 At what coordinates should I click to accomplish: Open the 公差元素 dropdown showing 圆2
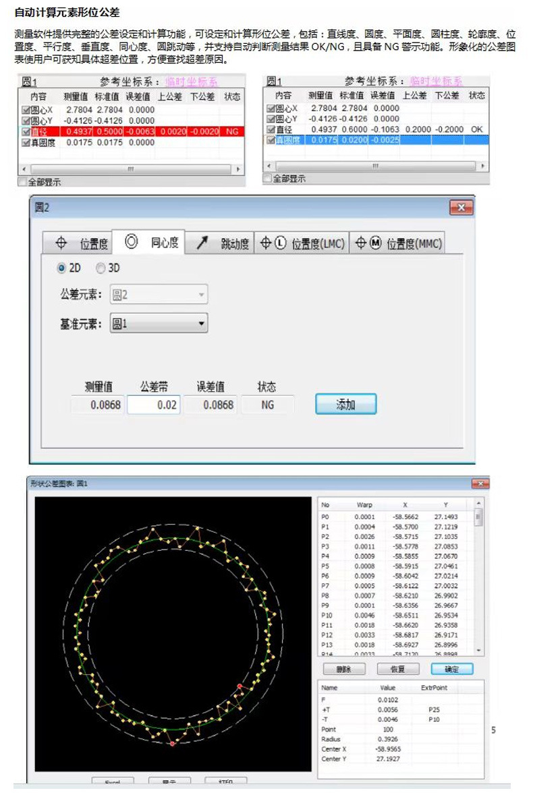tap(159, 294)
